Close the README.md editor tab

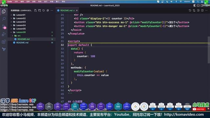tap(77, 10)
